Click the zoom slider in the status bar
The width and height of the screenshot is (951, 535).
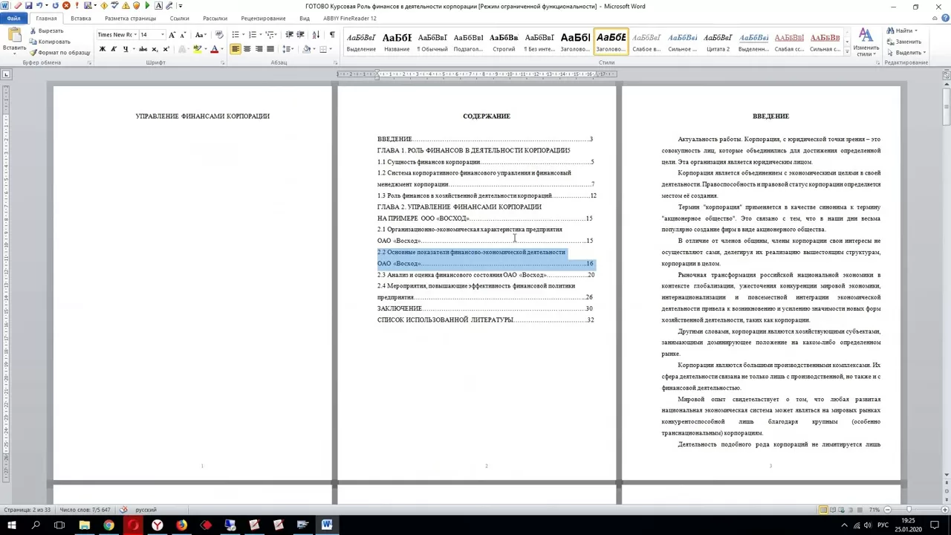tap(908, 510)
